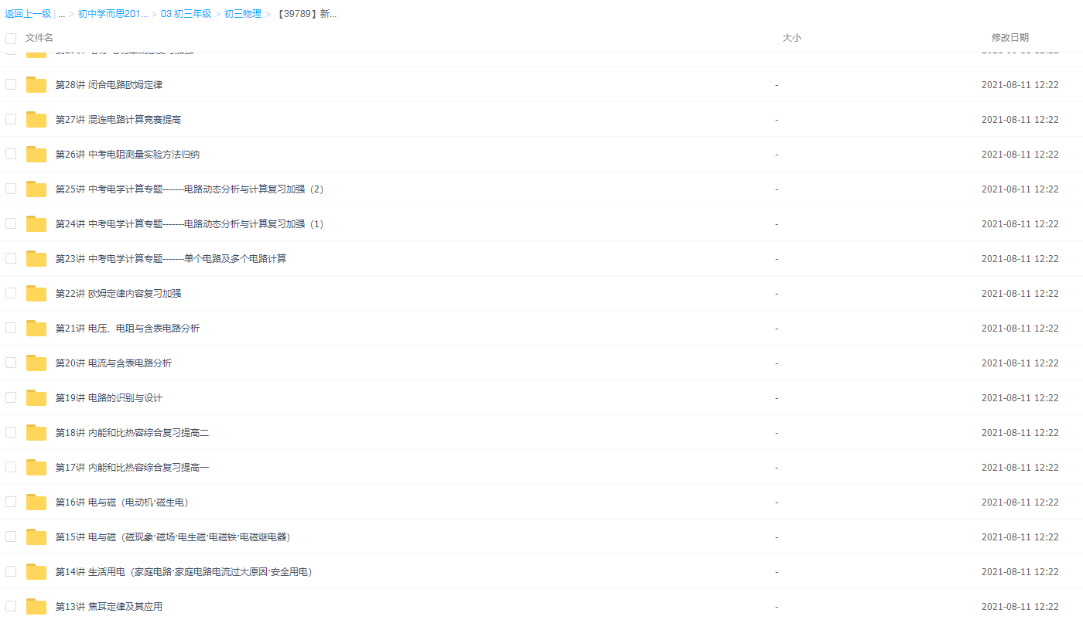
Task: Select the checkbox for 第17讲 内能和比热容综合复习提高一
Action: click(x=11, y=467)
